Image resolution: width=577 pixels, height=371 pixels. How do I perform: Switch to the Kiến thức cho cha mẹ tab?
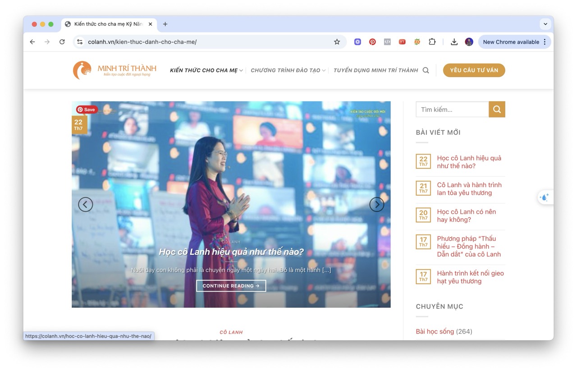click(108, 24)
